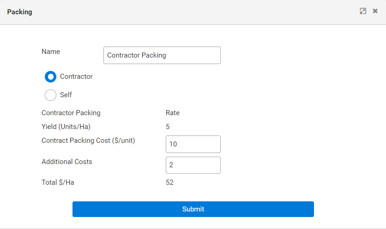Screen dimensions: 386x229
Task: Close the Packing dialog
Action: 375,11
